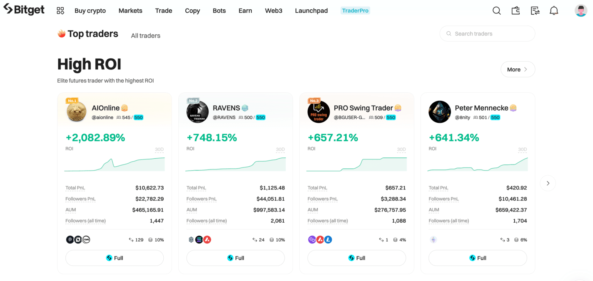Open the notifications bell
593x281 pixels.
point(554,11)
